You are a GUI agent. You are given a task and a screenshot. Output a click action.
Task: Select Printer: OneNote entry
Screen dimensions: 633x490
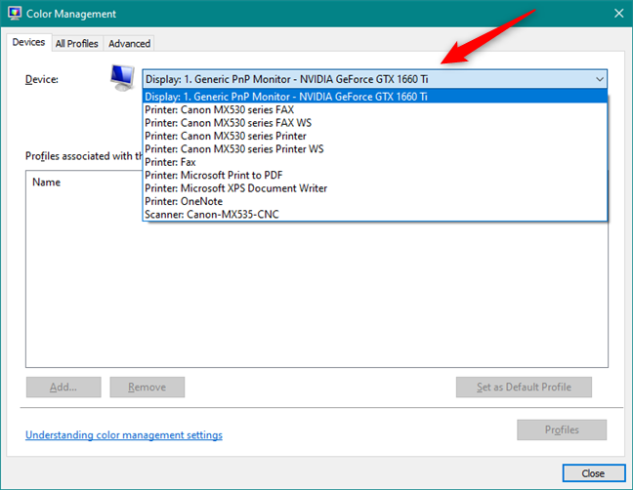click(375, 201)
